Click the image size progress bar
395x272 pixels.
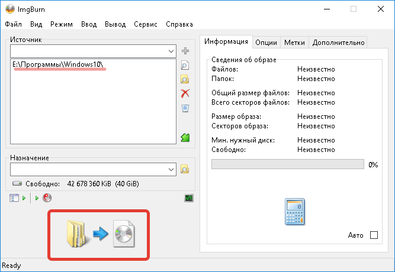coord(288,164)
